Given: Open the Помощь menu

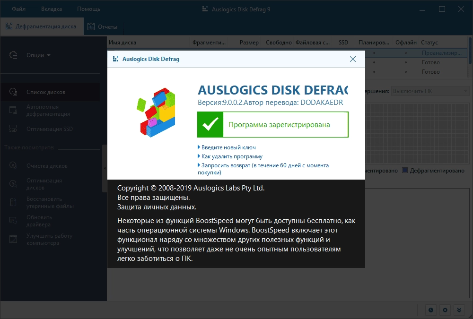Looking at the screenshot, I should 89,9.
